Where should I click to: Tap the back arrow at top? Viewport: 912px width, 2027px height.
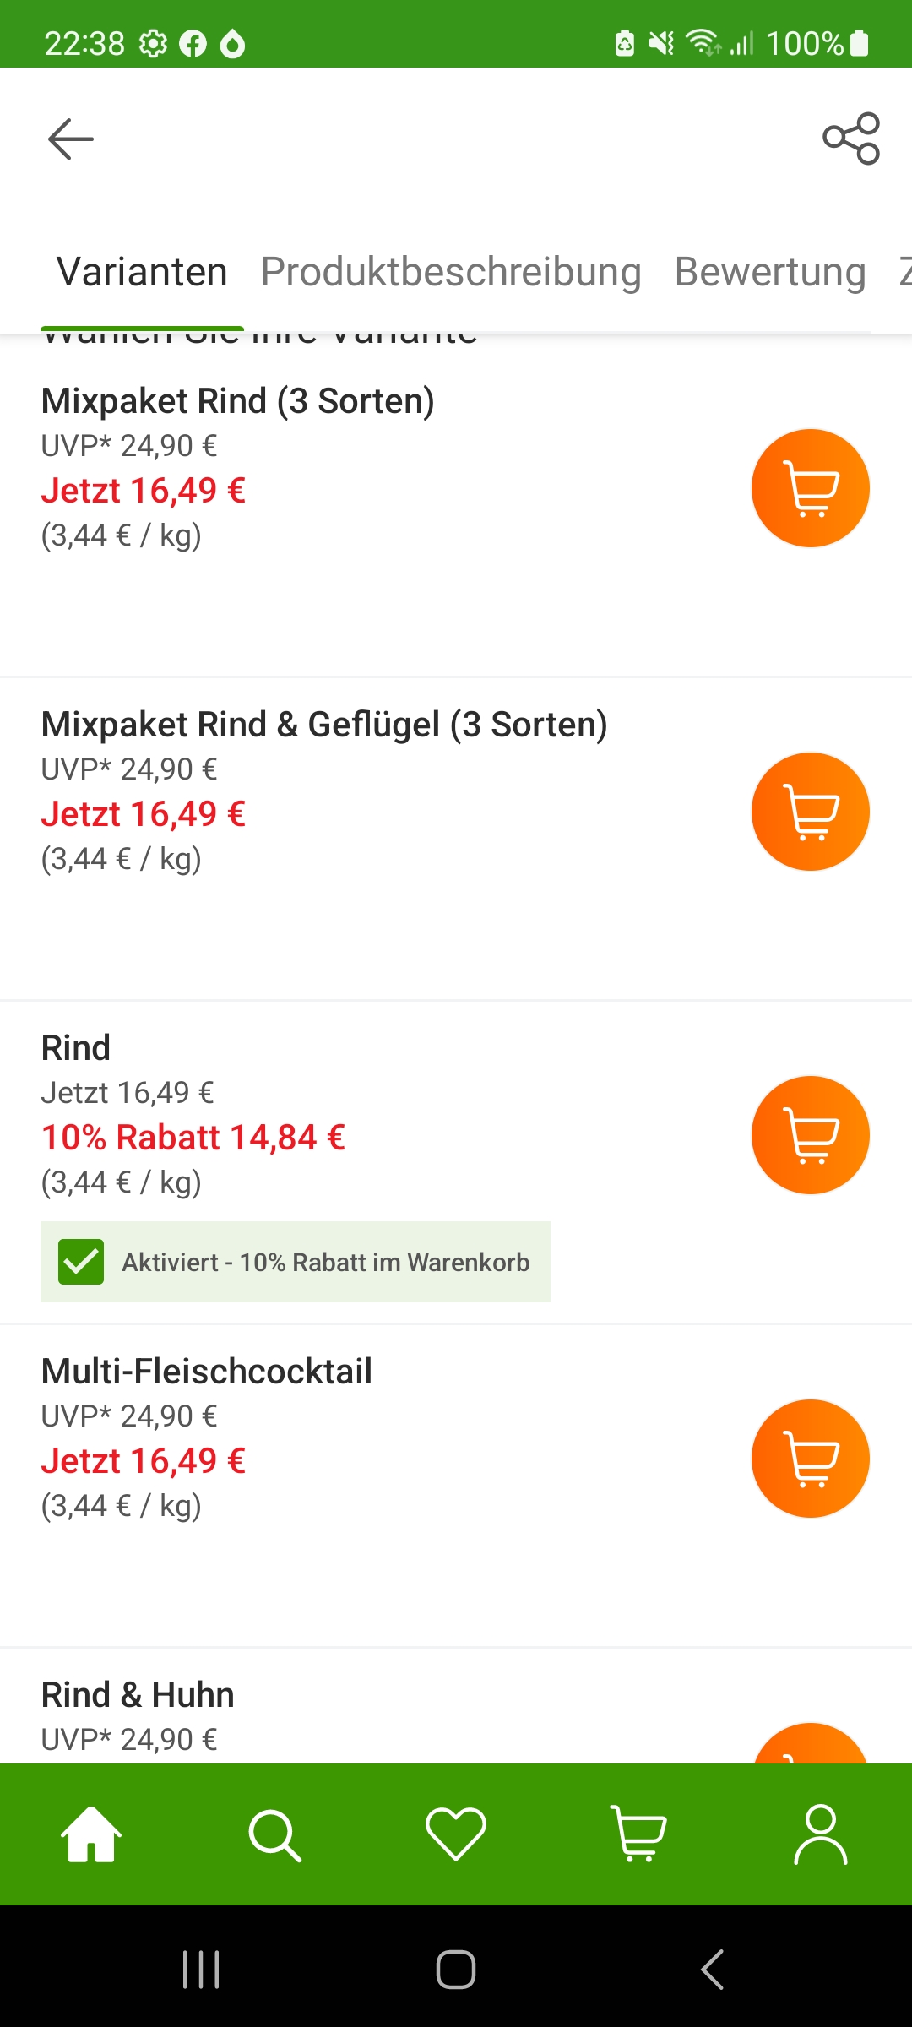pyautogui.click(x=71, y=139)
